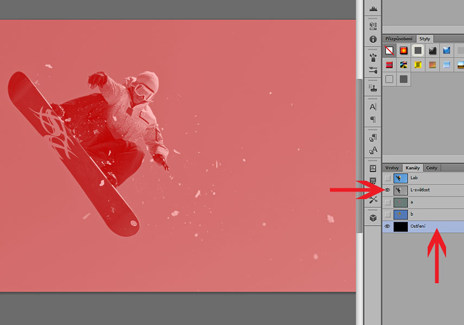464x325 pixels.
Task: Apply the black camera-lens style swatch
Action: (433, 50)
